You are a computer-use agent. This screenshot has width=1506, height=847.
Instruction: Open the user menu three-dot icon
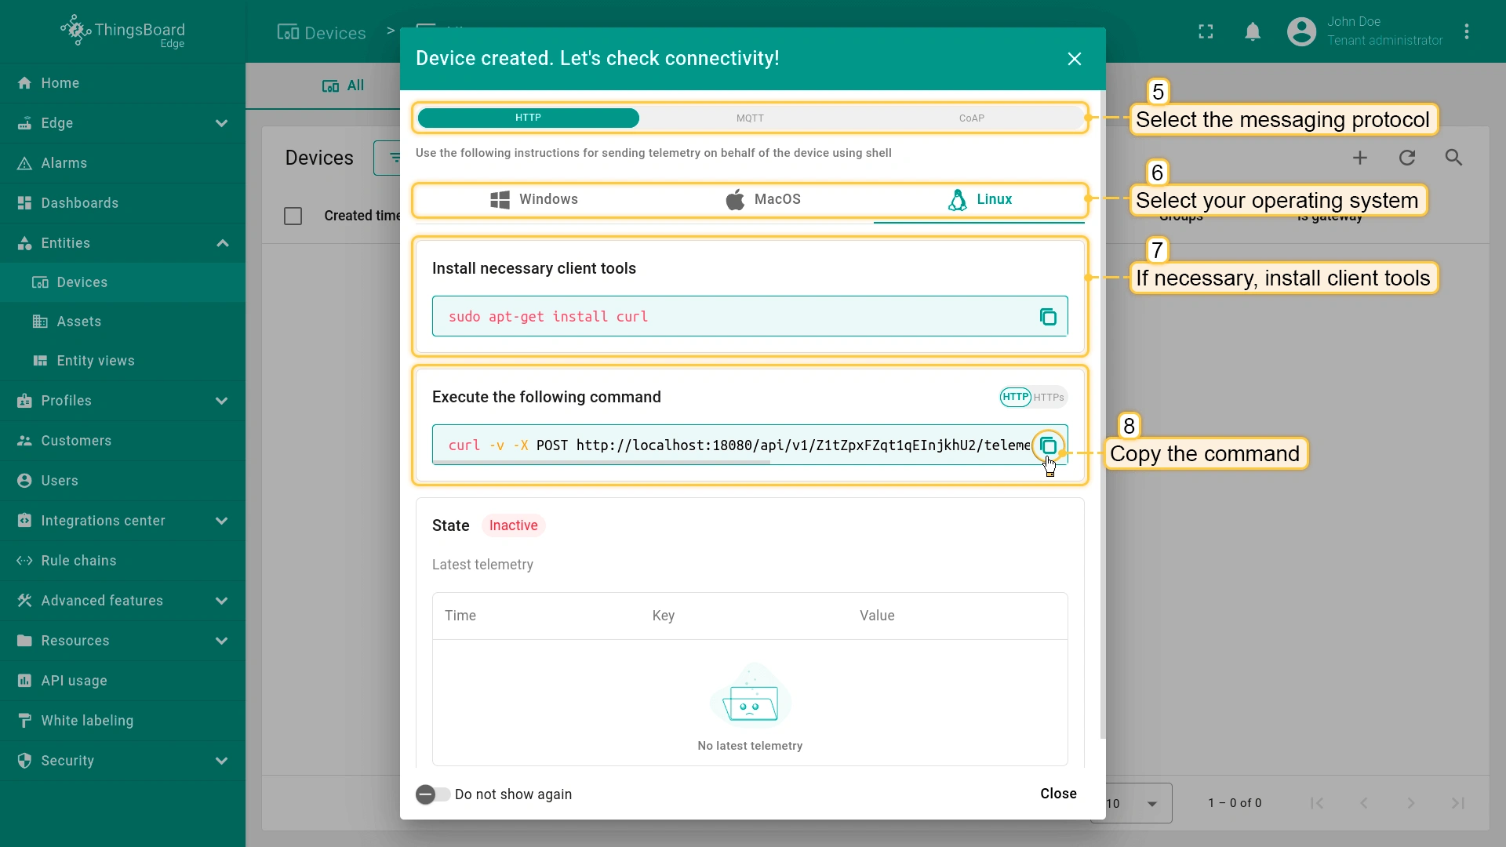click(x=1466, y=31)
